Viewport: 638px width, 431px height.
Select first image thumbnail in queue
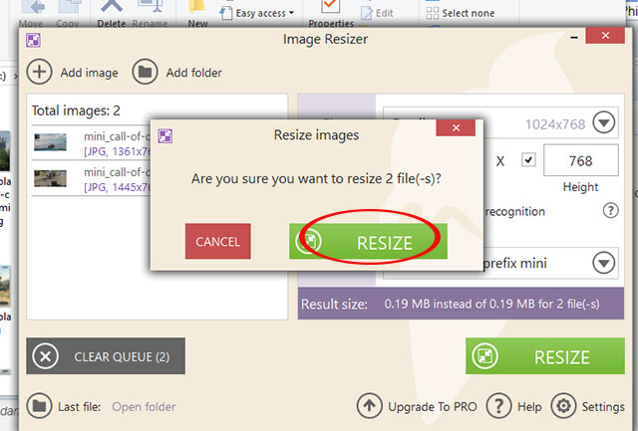tap(50, 142)
